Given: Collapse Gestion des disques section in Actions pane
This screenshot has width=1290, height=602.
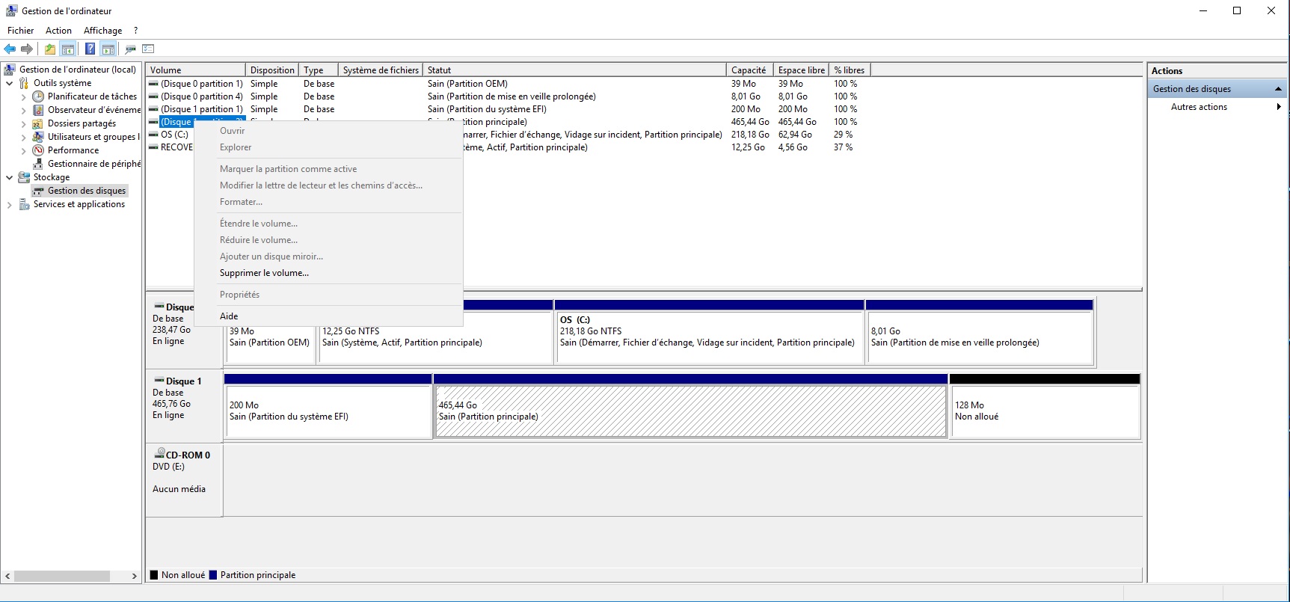Looking at the screenshot, I should pos(1278,89).
